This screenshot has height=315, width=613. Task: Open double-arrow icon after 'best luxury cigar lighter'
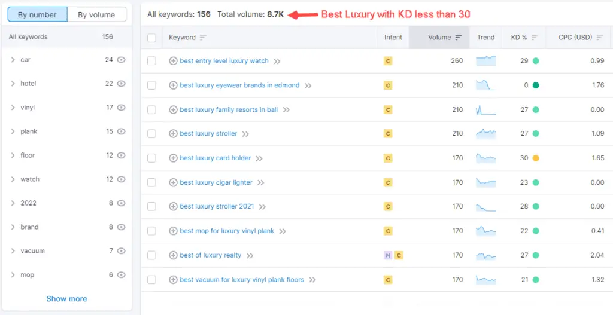[261, 183]
